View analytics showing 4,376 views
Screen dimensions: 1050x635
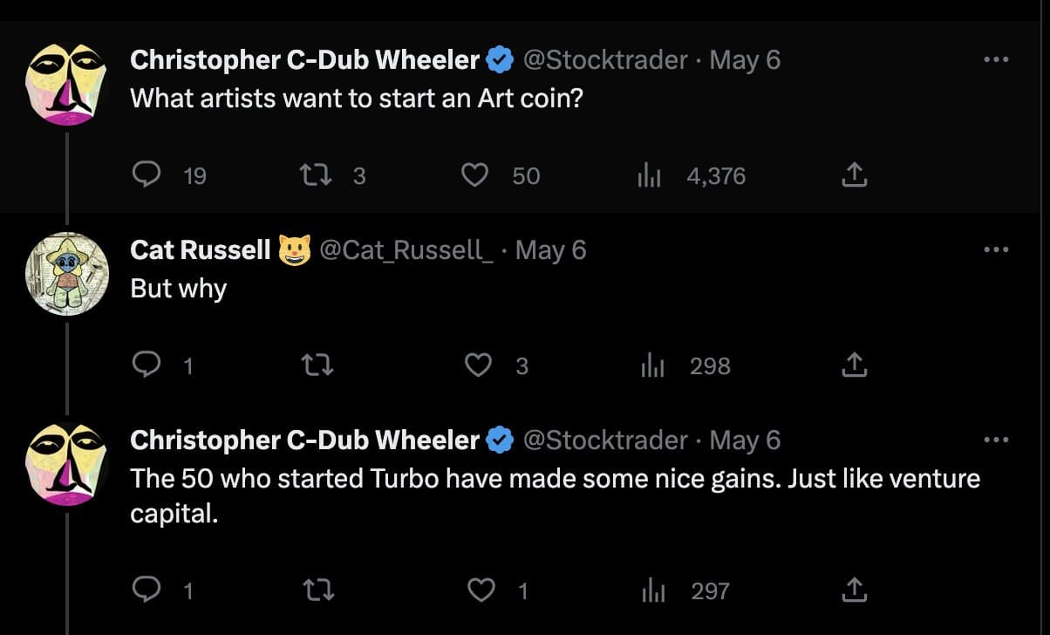pos(692,175)
